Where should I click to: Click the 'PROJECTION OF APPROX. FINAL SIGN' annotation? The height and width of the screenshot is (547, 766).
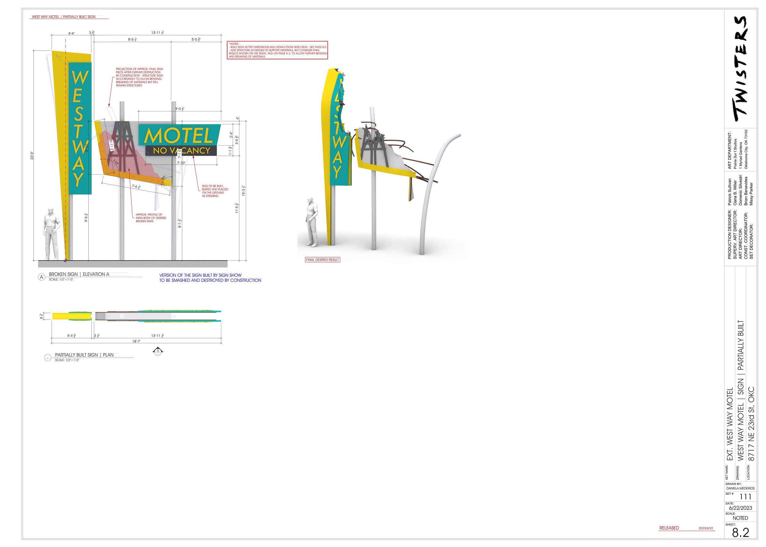(x=139, y=77)
